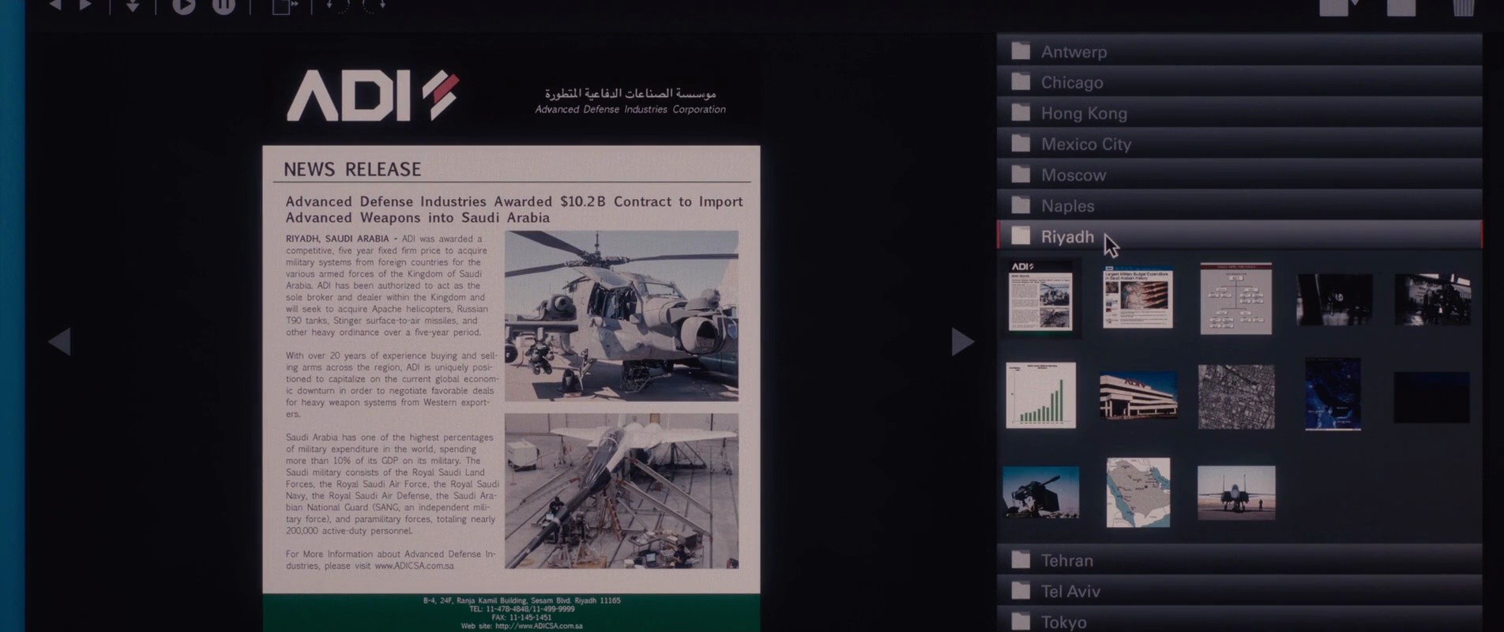Expand the Tehran folder

pos(1239,560)
